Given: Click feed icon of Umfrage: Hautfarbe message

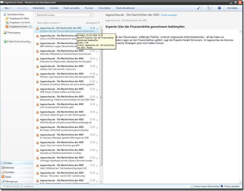Looking at the screenshot, I should coord(37,158).
